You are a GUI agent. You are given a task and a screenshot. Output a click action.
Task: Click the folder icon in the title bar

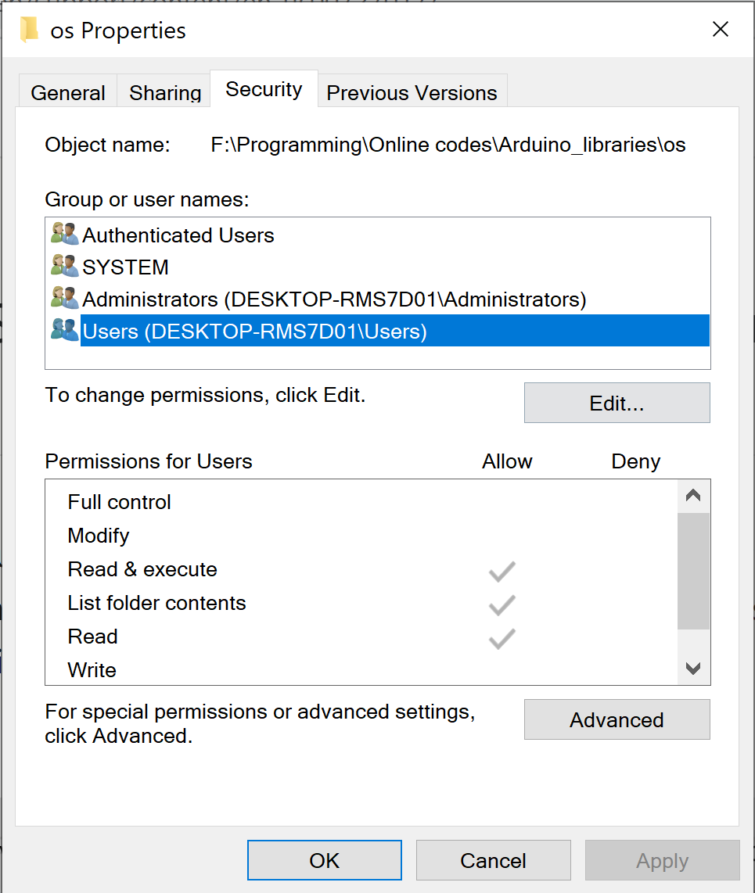pyautogui.click(x=29, y=29)
